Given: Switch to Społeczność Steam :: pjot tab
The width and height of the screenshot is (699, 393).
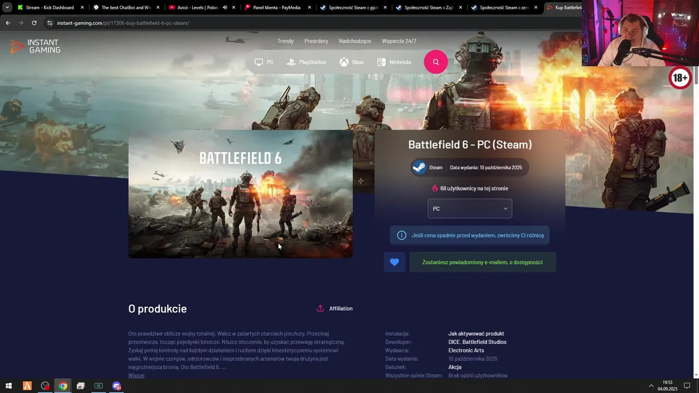Looking at the screenshot, I should 353,8.
